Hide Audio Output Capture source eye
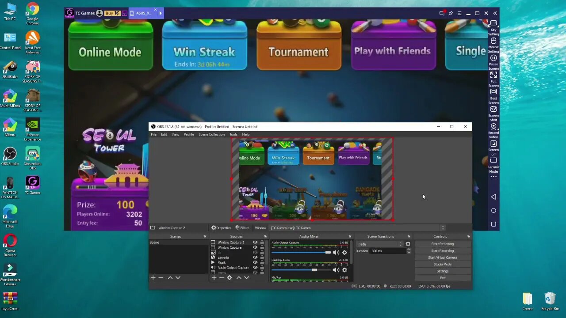566x318 pixels. pyautogui.click(x=255, y=268)
